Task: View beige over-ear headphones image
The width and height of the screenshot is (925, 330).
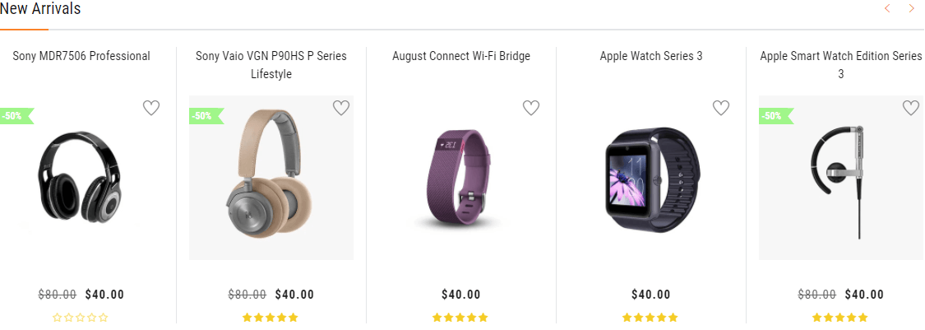Action: tap(271, 176)
